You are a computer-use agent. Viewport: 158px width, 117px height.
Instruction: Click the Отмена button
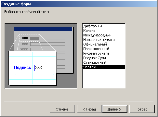(62, 109)
